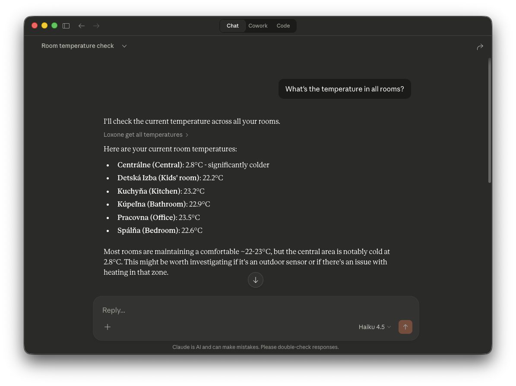Minimize the window with the yellow button
Viewport: 516px width, 386px height.
pyautogui.click(x=44, y=26)
